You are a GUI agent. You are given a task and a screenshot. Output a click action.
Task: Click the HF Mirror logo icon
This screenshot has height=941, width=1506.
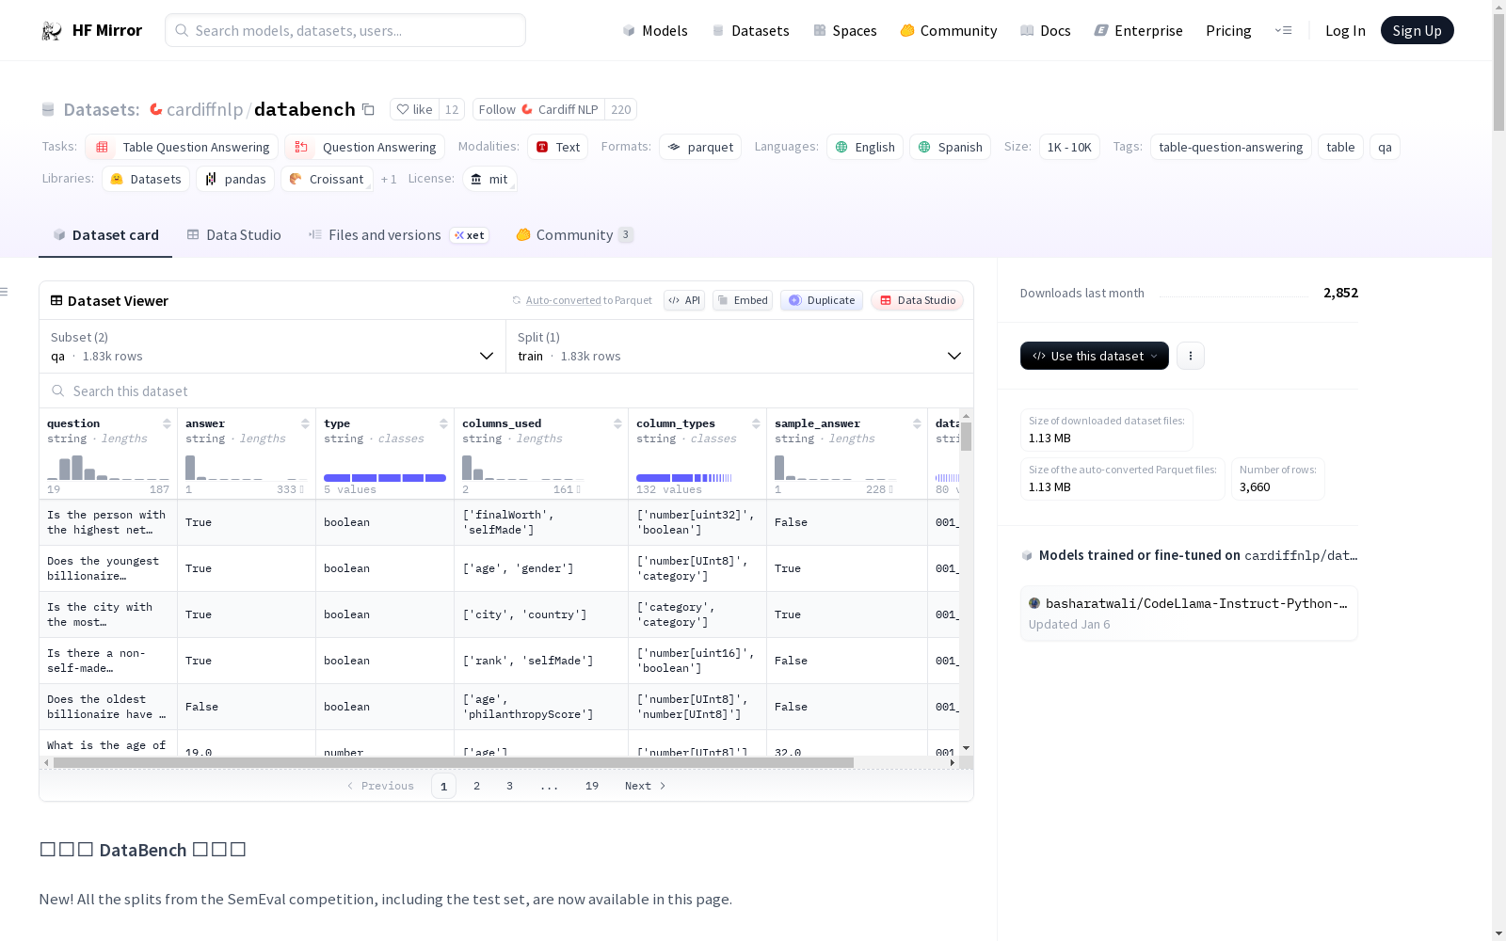click(x=52, y=31)
